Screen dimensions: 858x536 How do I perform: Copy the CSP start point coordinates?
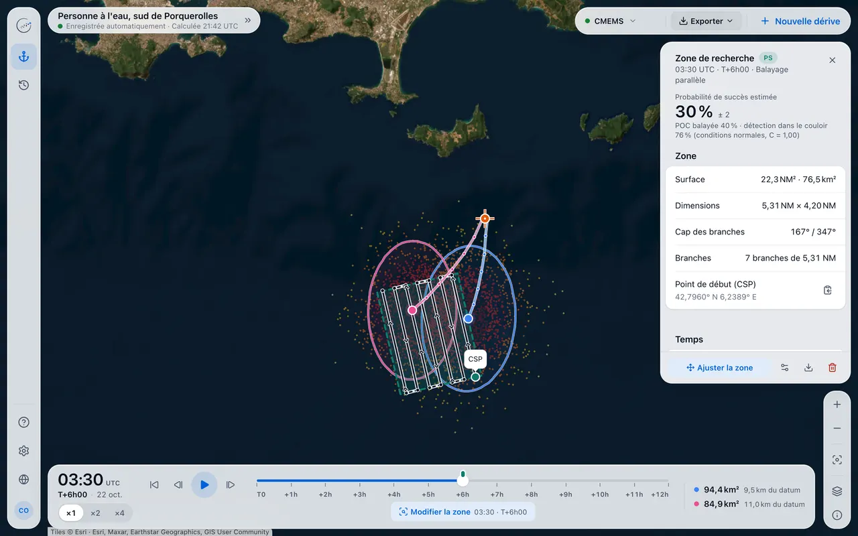tap(828, 290)
